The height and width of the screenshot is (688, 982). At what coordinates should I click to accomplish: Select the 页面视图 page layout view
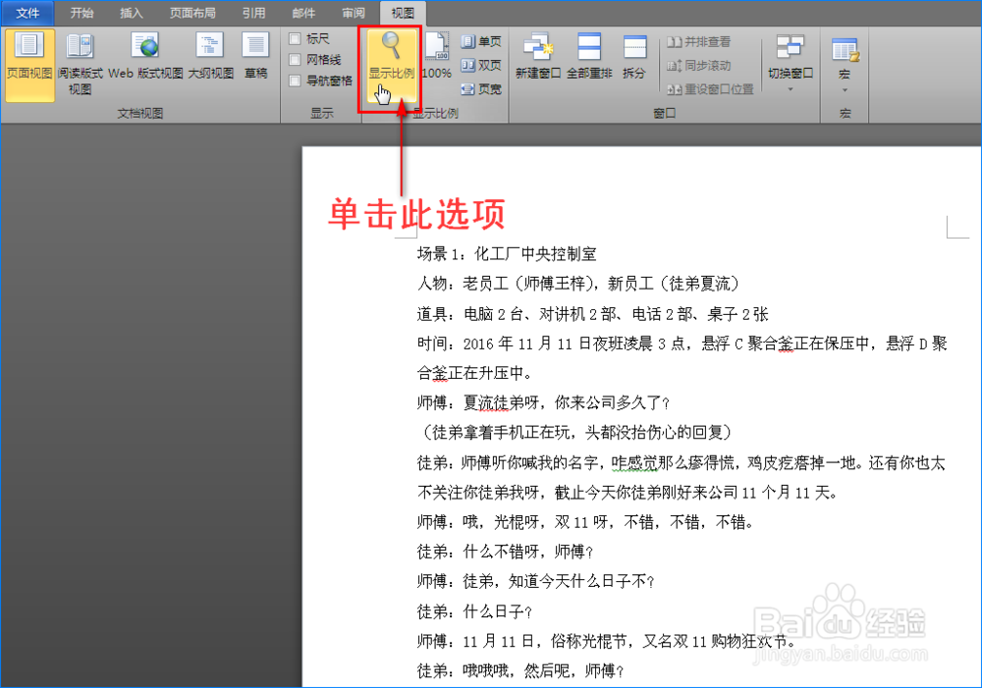(29, 65)
